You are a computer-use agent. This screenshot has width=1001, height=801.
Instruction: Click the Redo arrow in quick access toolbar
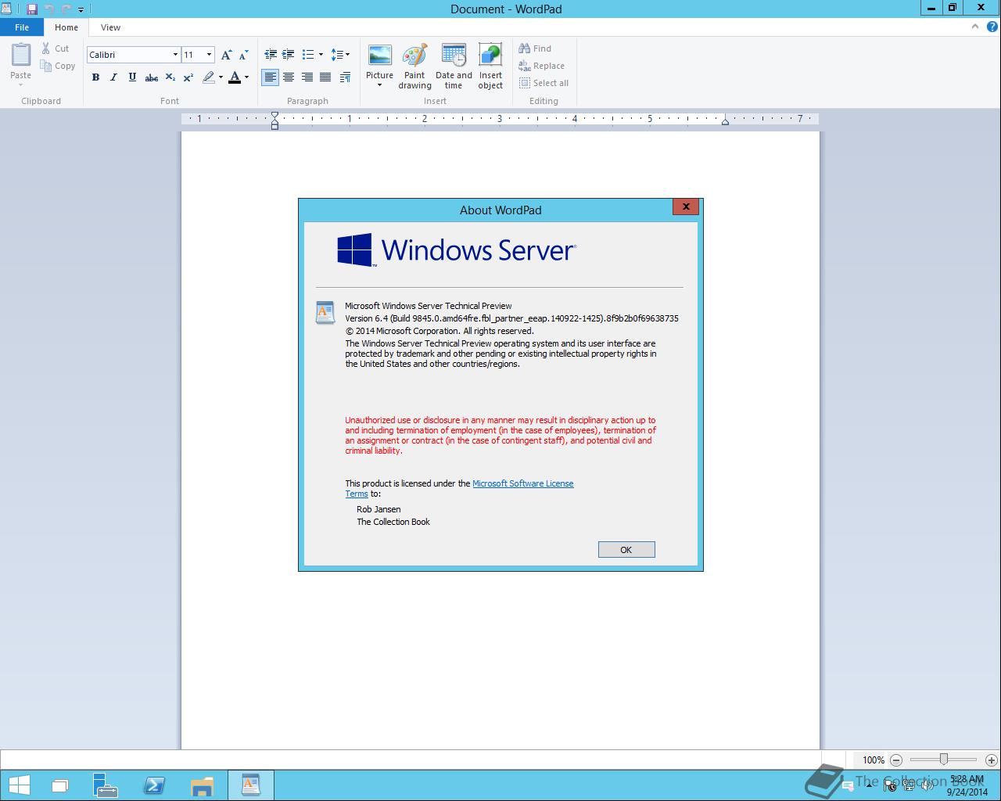point(66,9)
